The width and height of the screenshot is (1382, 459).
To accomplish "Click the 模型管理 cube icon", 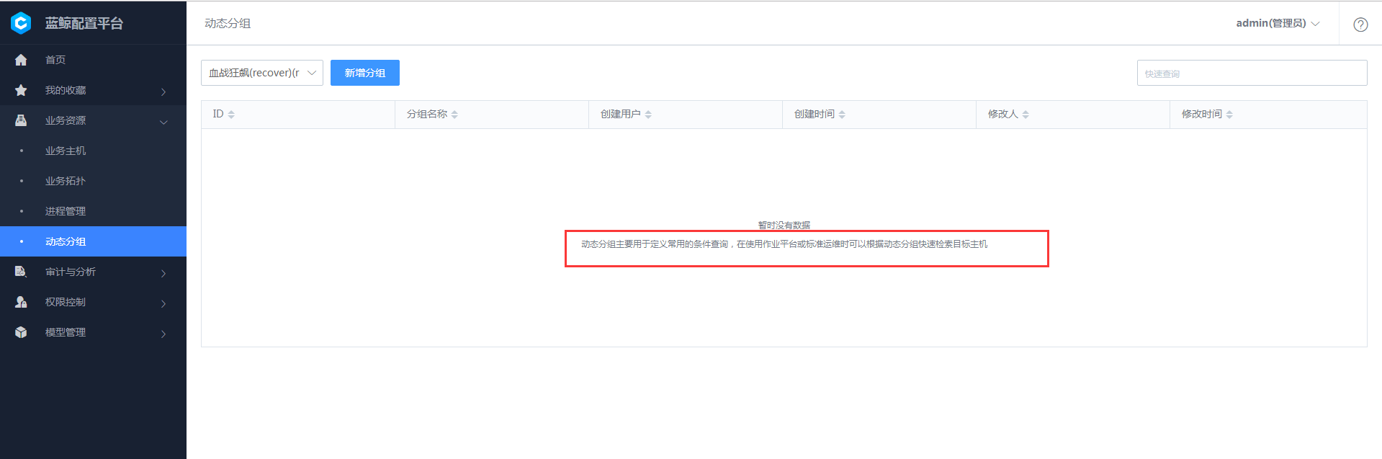I will coord(21,332).
